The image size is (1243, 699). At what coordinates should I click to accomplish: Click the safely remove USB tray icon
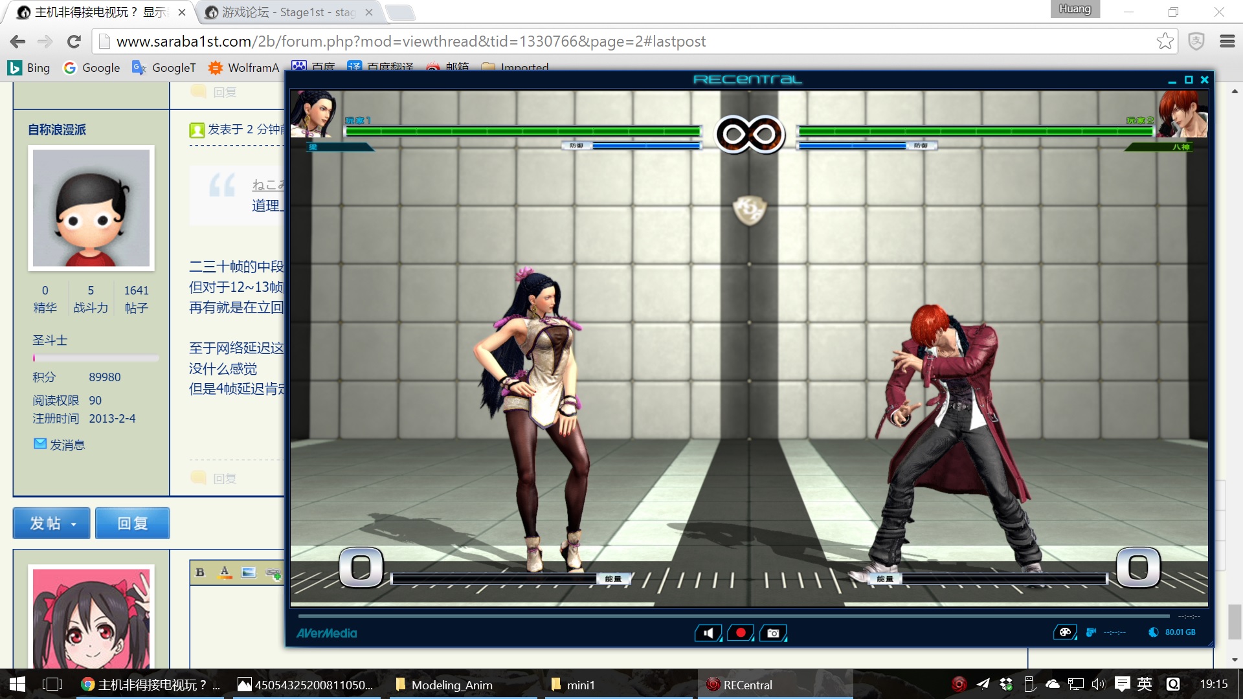point(1029,684)
